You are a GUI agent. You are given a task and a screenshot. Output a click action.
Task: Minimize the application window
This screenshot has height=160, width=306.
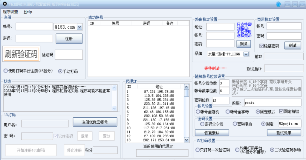tap(287, 4)
